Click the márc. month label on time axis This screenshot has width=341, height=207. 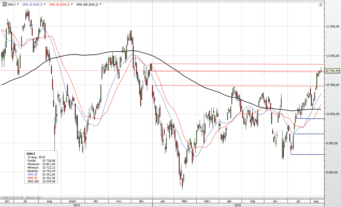(207, 201)
